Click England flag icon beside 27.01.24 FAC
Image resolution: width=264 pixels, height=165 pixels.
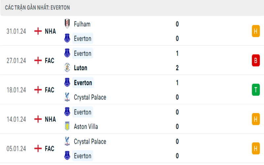pos(39,60)
